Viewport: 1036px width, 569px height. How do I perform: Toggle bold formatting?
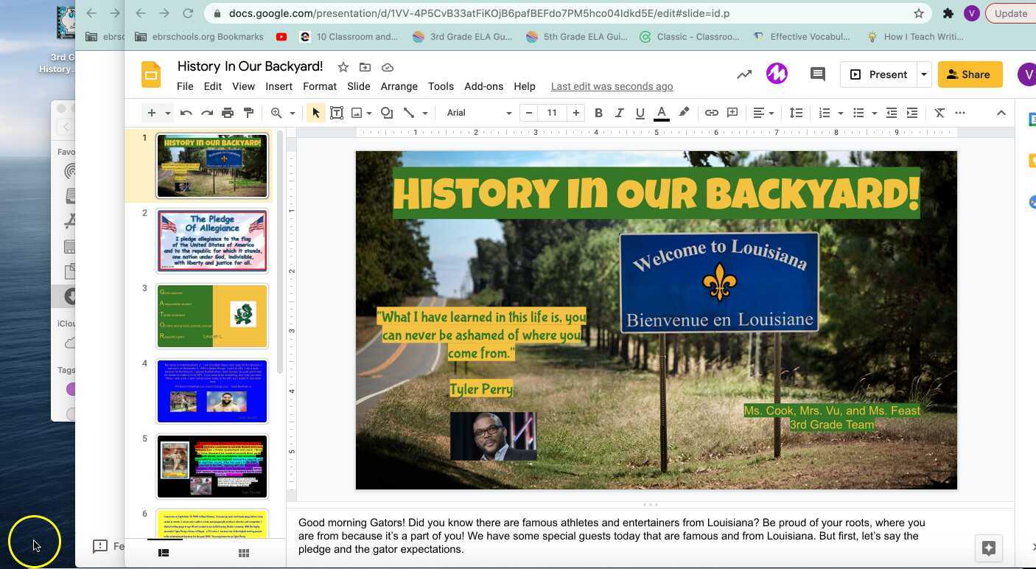[598, 113]
